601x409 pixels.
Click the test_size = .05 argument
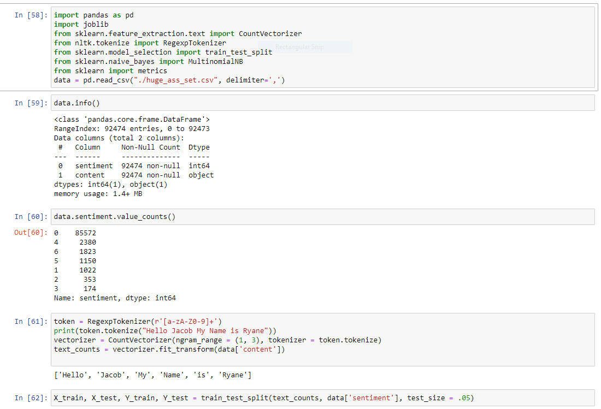click(439, 398)
